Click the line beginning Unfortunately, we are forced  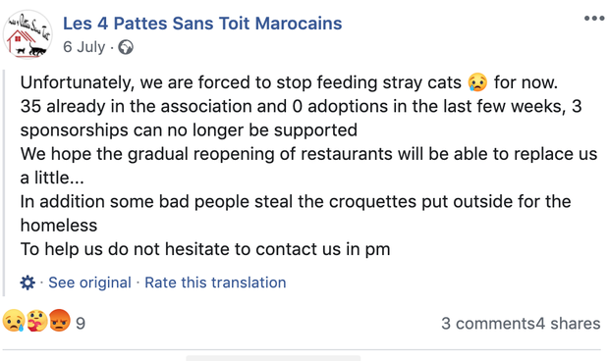click(x=289, y=82)
